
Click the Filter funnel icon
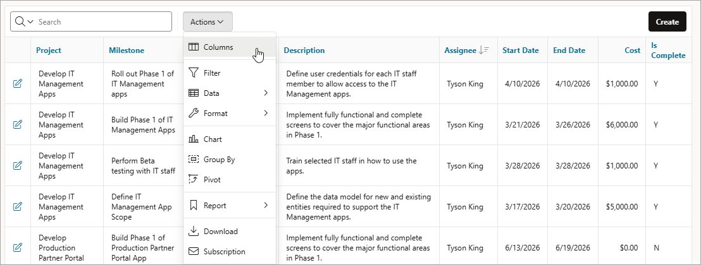pos(193,73)
